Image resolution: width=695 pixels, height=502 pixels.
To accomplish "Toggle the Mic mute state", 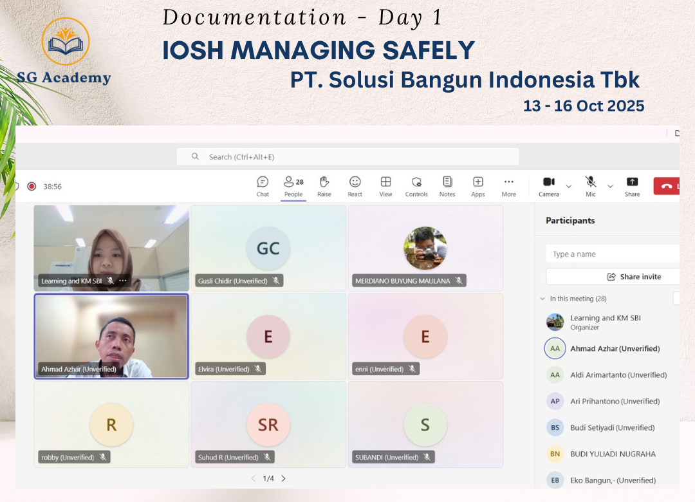I will (x=590, y=186).
